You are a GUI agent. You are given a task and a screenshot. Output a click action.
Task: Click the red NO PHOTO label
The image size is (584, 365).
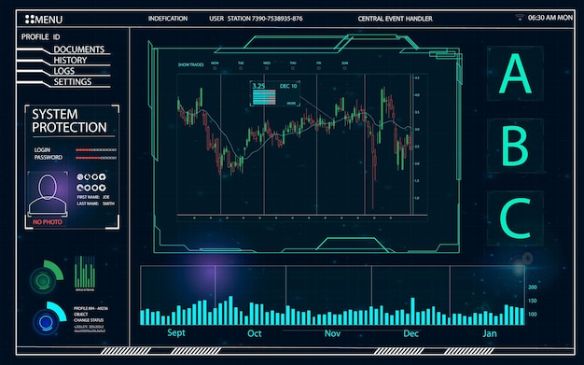point(48,222)
